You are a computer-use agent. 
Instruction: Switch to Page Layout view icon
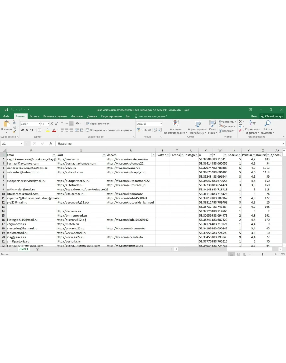click(x=238, y=254)
